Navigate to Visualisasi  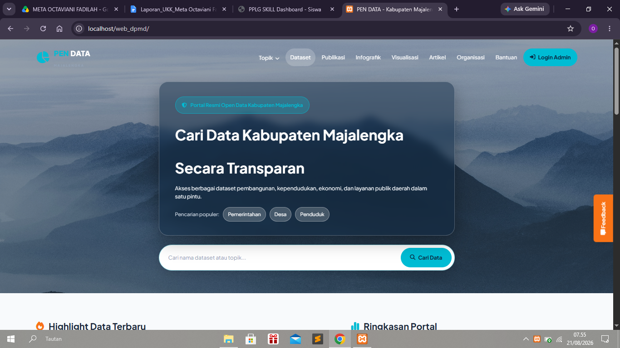[x=405, y=58]
